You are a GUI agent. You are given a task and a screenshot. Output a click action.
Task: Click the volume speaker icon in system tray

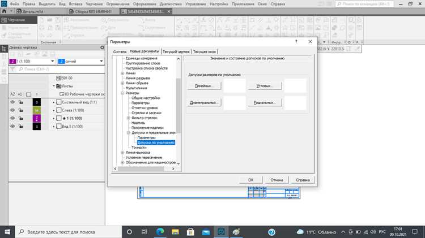click(373, 232)
